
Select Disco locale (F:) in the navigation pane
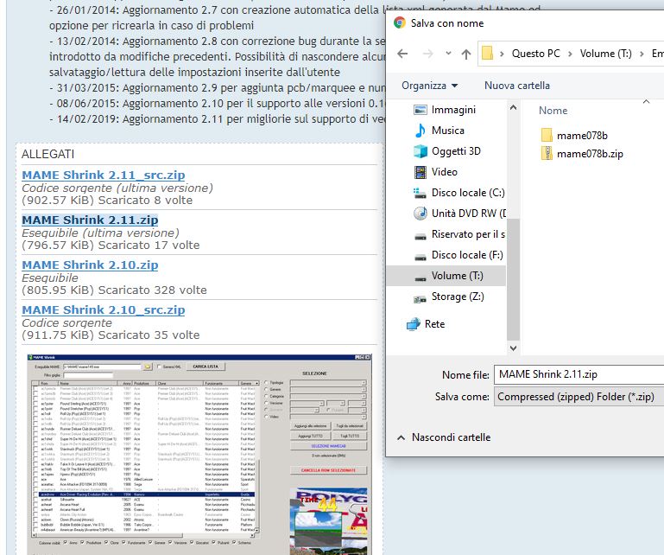pyautogui.click(x=467, y=255)
